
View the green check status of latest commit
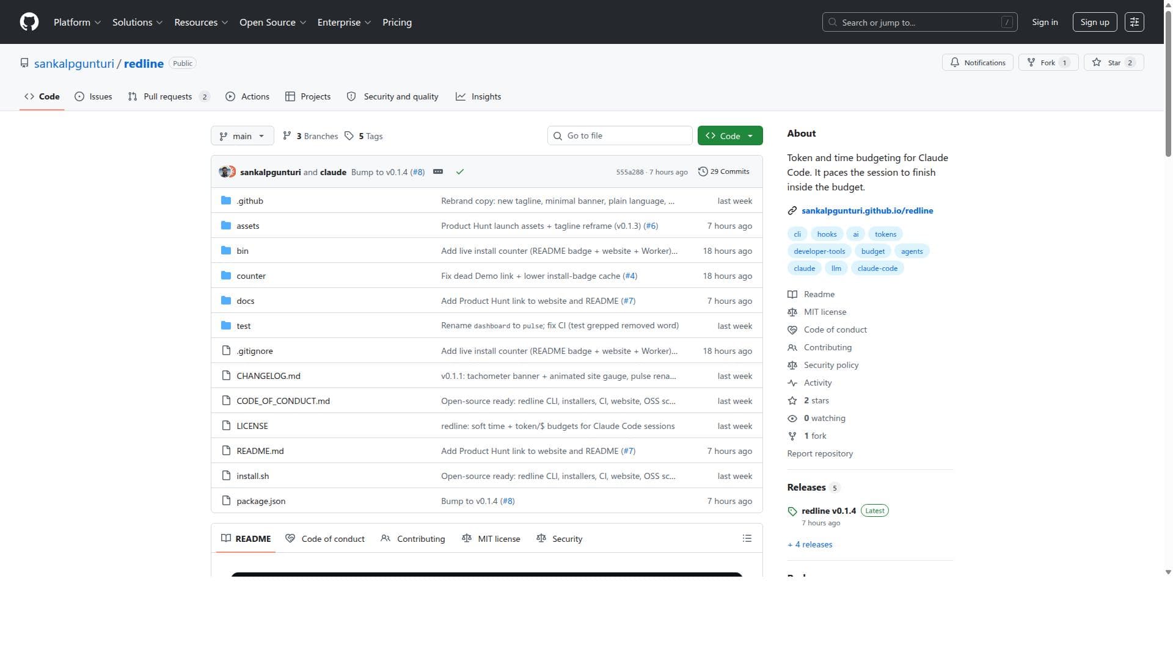[460, 172]
